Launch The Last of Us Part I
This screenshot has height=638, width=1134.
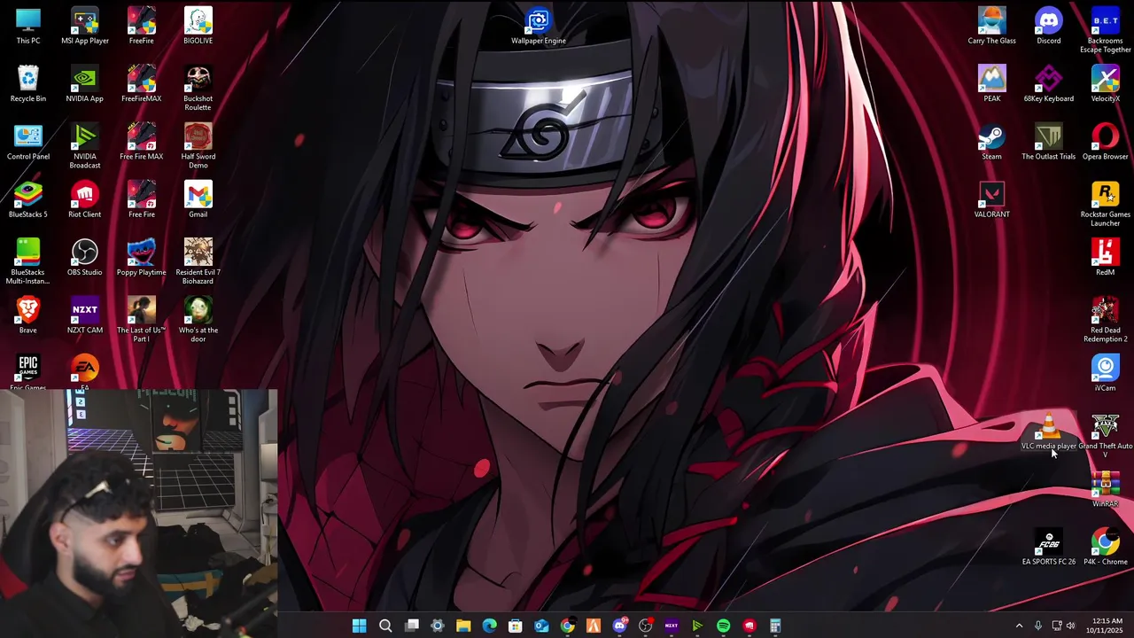[x=142, y=319]
